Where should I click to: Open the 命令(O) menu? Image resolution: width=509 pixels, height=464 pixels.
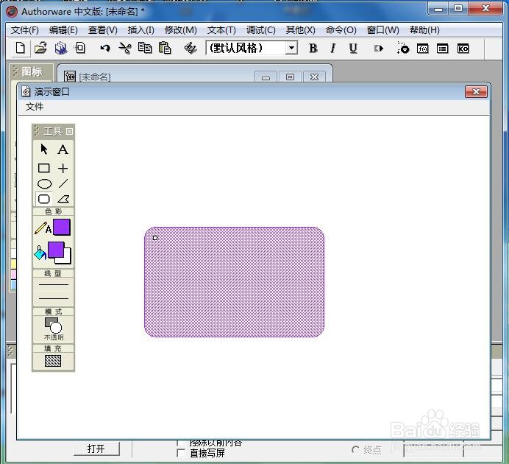[x=341, y=30]
